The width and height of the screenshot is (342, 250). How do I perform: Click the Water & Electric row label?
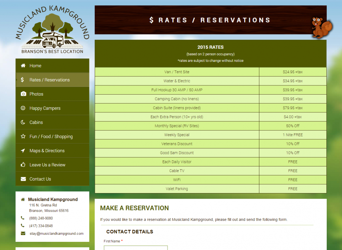click(177, 81)
